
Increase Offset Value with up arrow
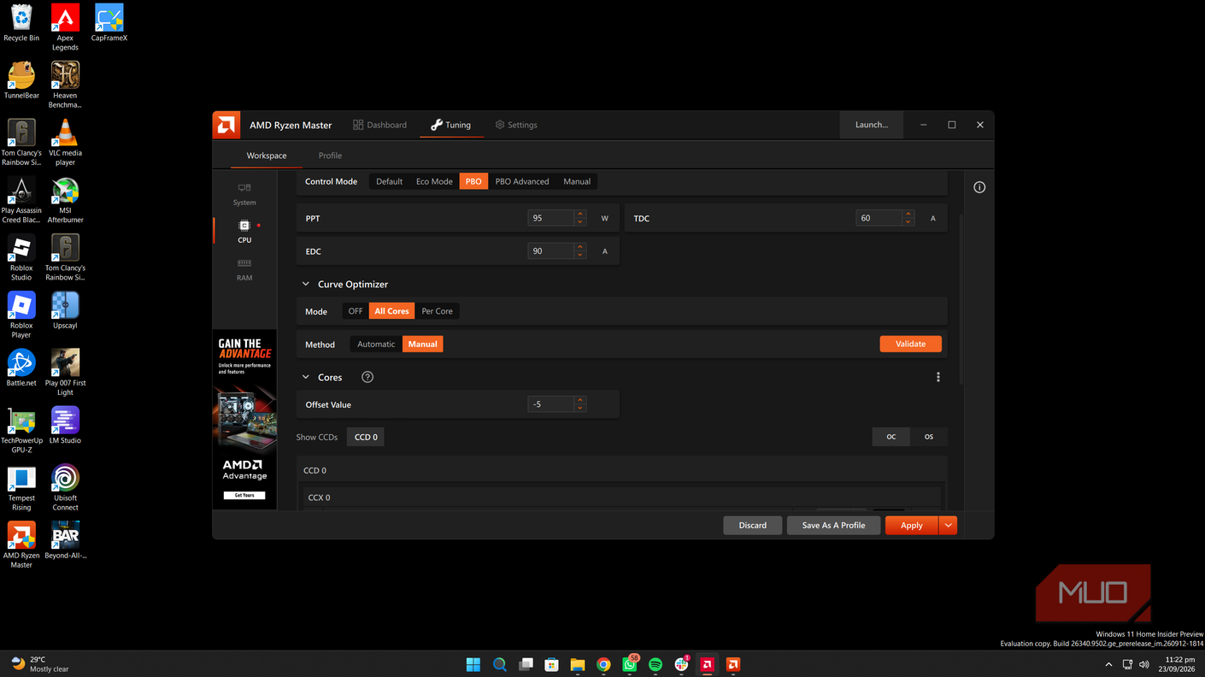click(580, 400)
